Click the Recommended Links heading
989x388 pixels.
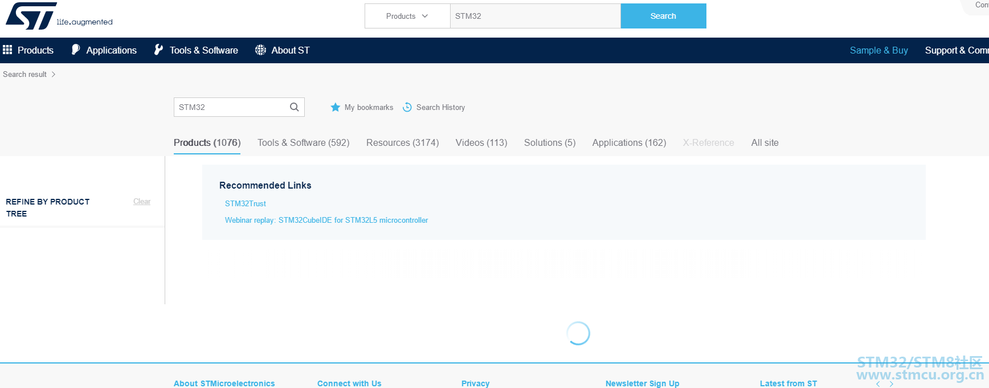pyautogui.click(x=265, y=185)
